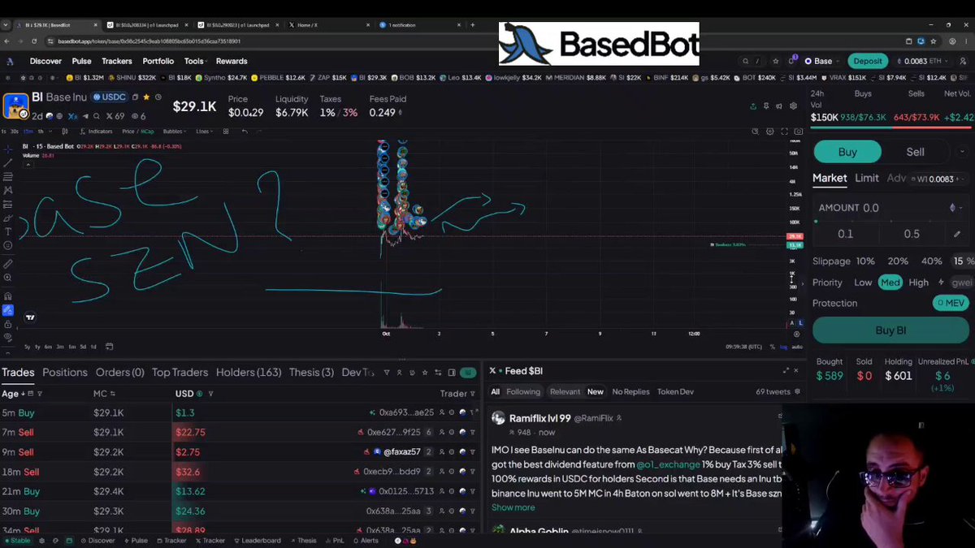Toggle the MEV protection switch
The width and height of the screenshot is (975, 548).
point(950,303)
